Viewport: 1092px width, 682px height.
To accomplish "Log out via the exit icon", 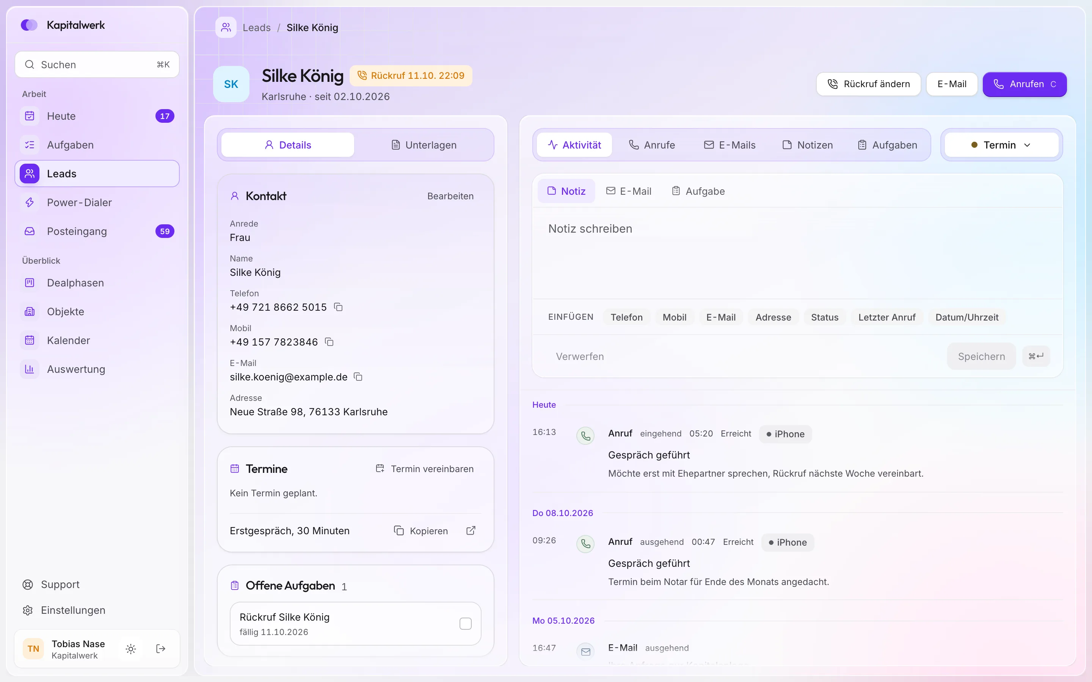I will 161,649.
